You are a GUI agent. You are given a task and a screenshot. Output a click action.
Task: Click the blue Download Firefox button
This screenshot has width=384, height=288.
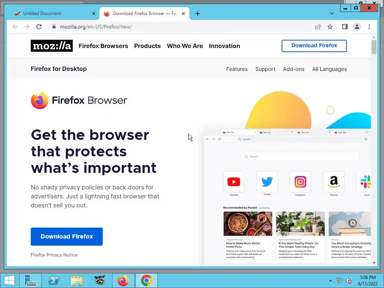(x=67, y=237)
